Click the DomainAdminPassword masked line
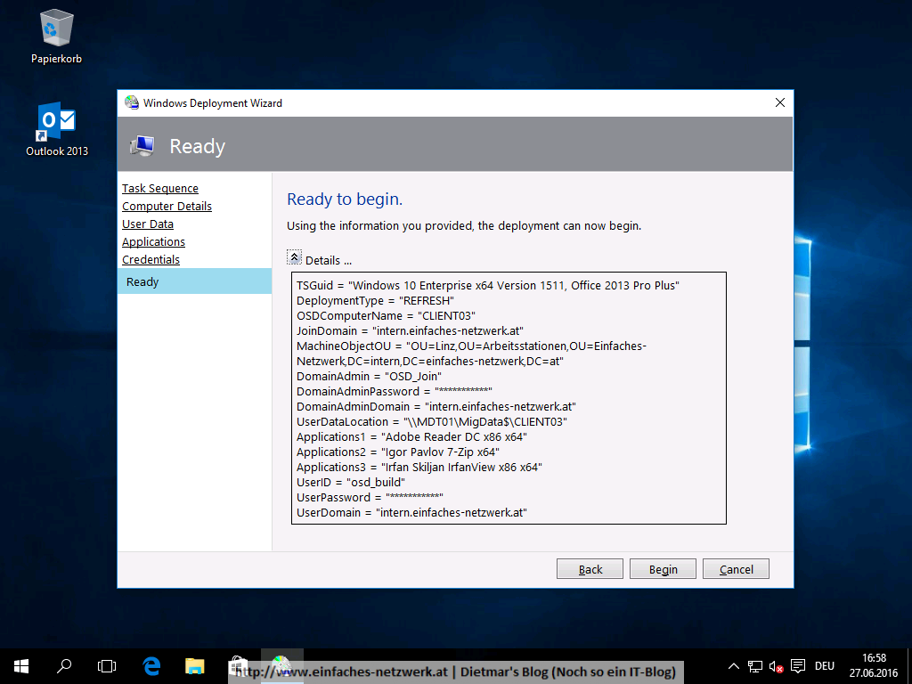Image resolution: width=912 pixels, height=684 pixels. (x=395, y=392)
